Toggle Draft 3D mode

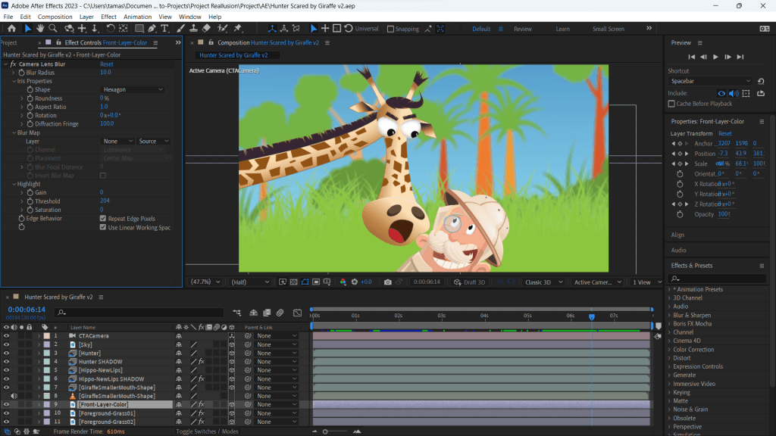point(469,282)
